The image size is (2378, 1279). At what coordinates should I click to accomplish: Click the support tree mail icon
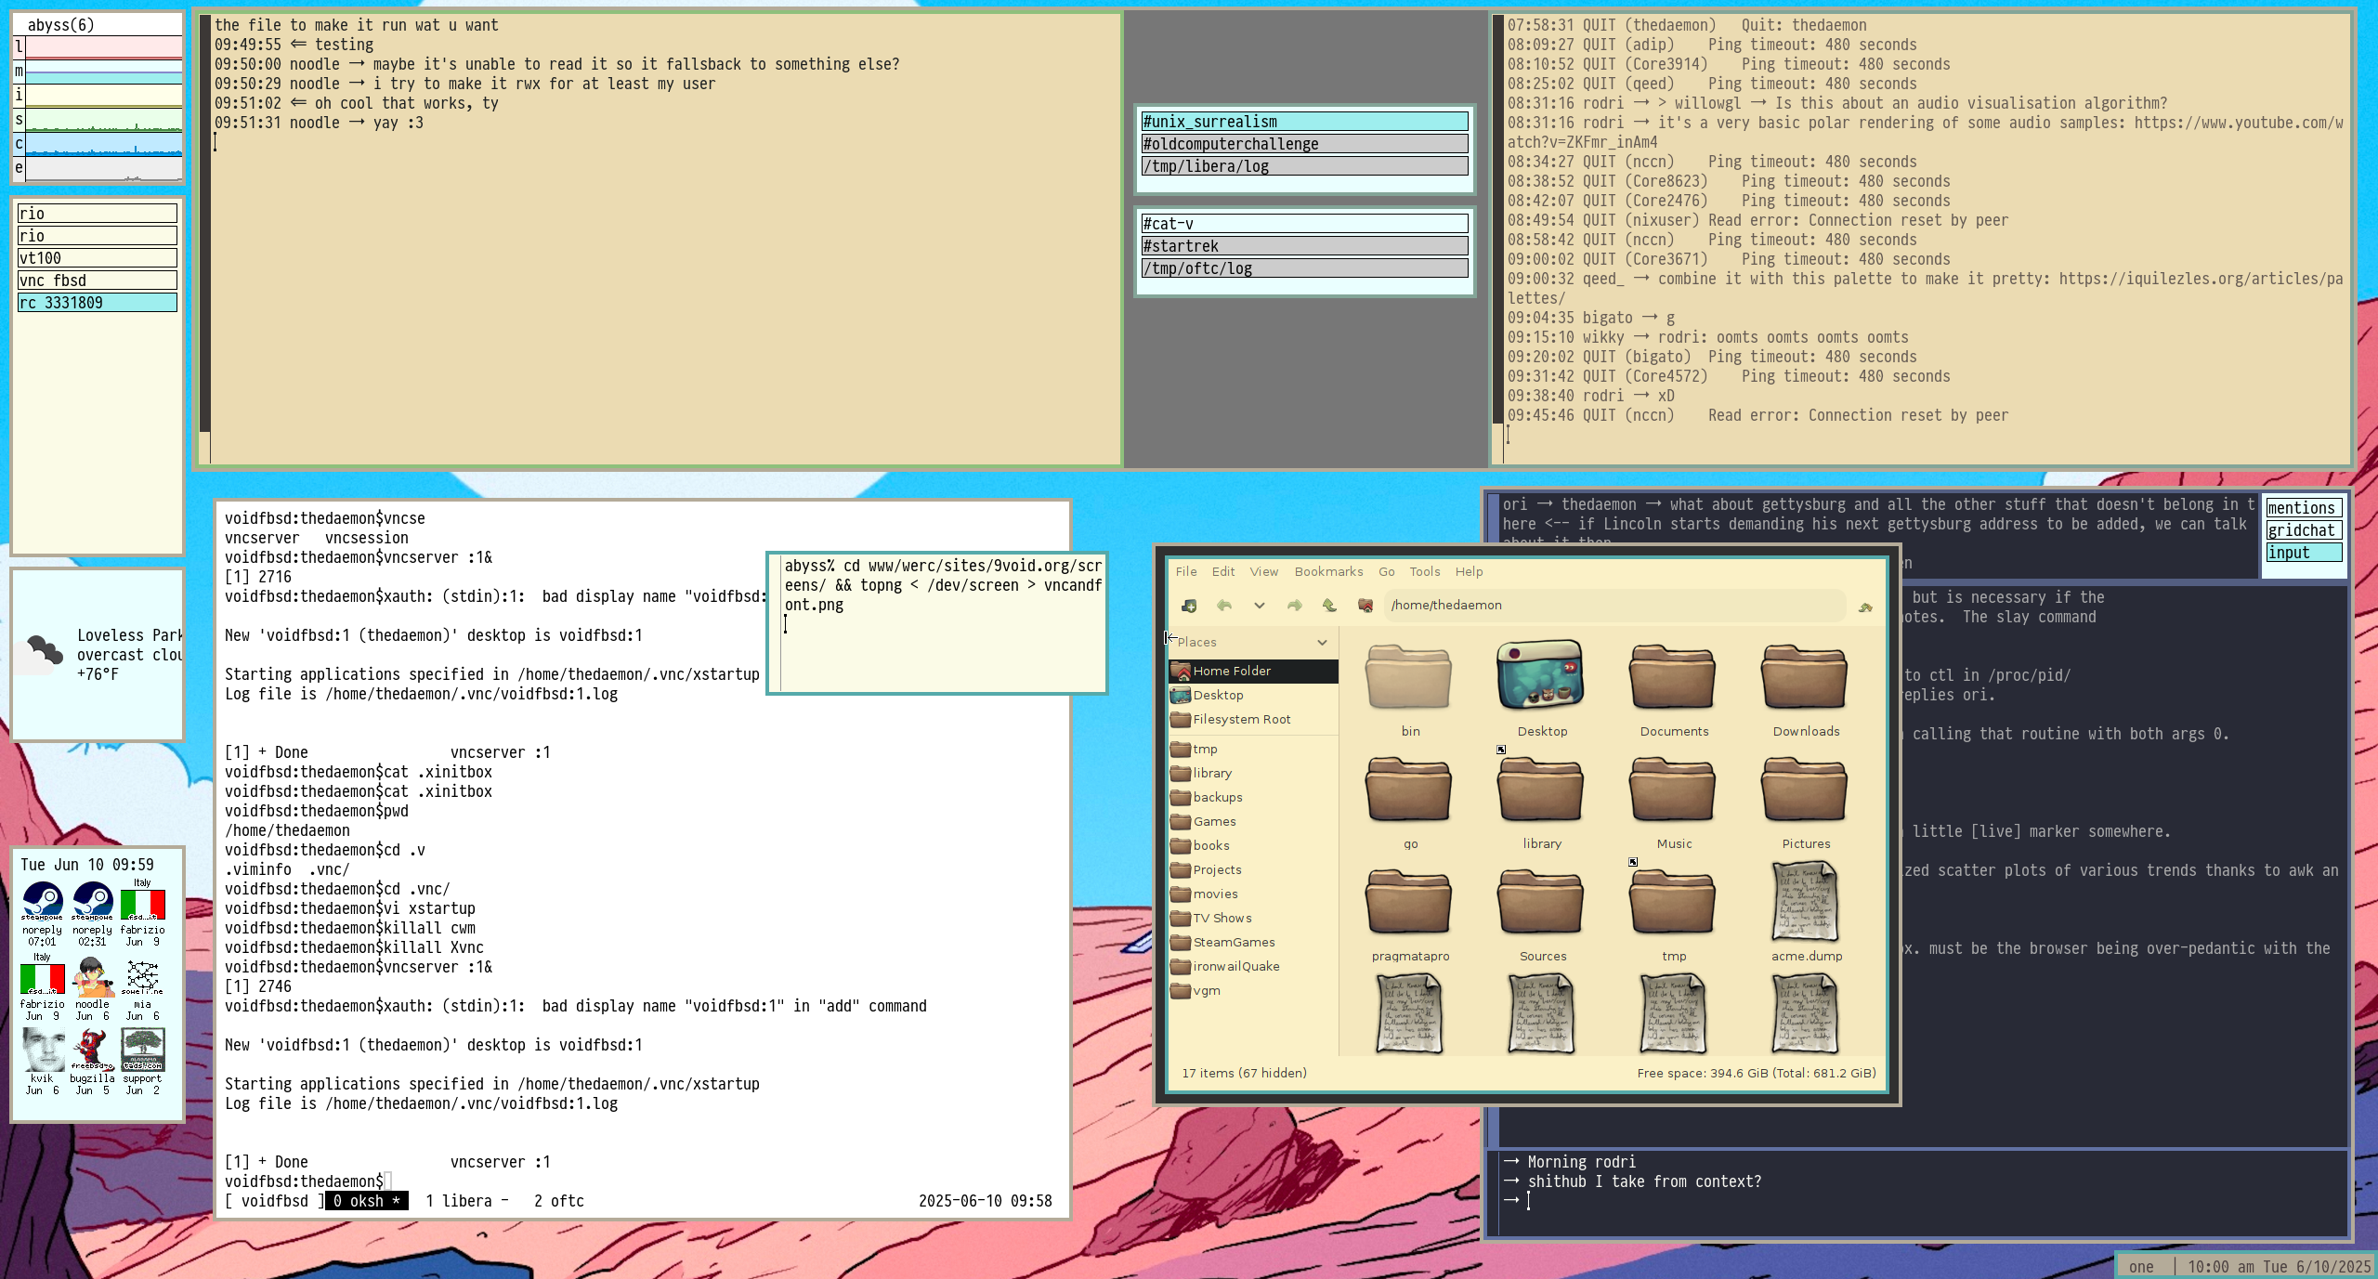pyautogui.click(x=142, y=1051)
